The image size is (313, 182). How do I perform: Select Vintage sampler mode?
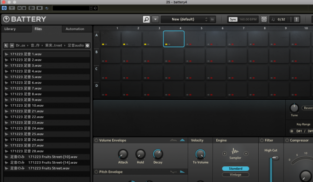236,175
